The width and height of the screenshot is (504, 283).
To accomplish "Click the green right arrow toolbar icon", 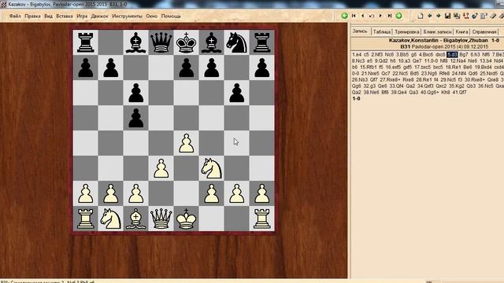I will click(x=439, y=16).
